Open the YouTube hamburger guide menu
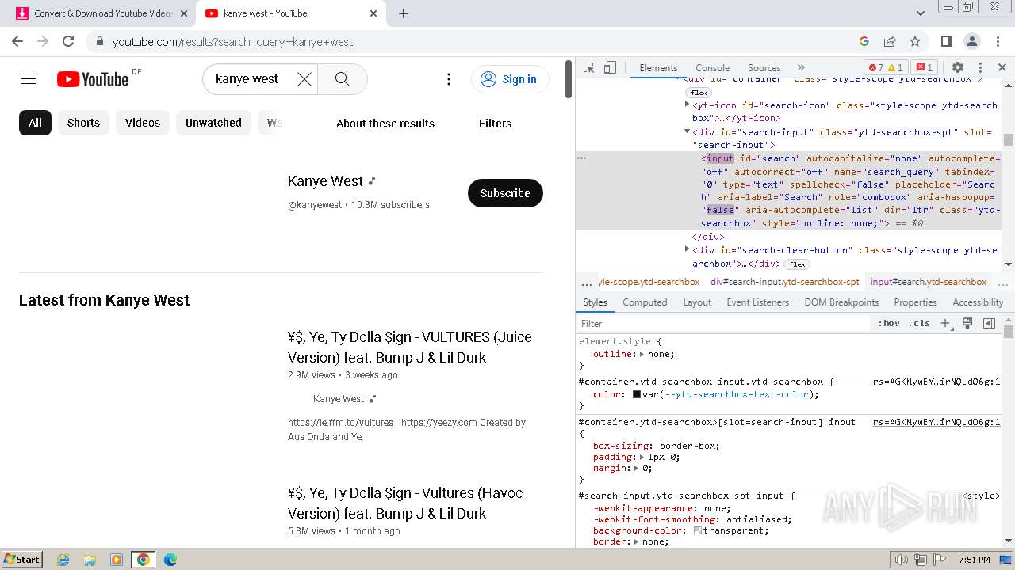Viewport: 1015px width, 570px height. tap(29, 78)
